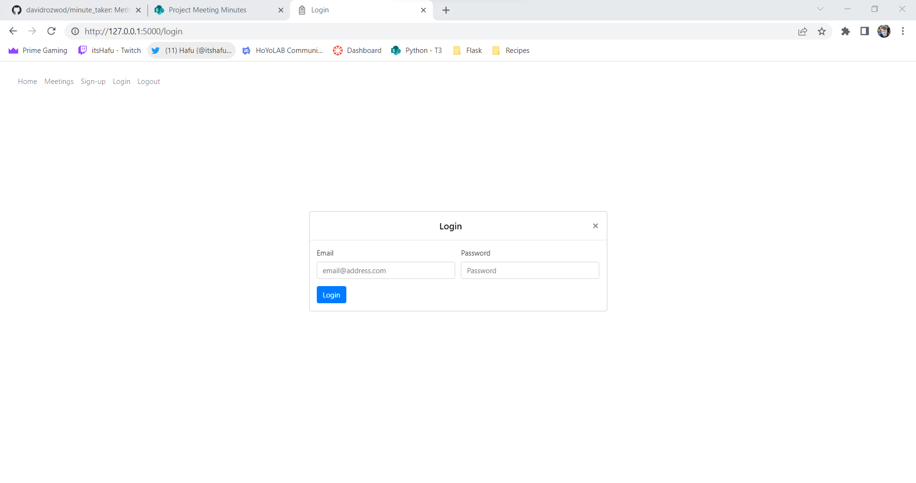This screenshot has width=916, height=483.
Task: Open the itsHafu Twitch bookmark
Action: pos(109,50)
